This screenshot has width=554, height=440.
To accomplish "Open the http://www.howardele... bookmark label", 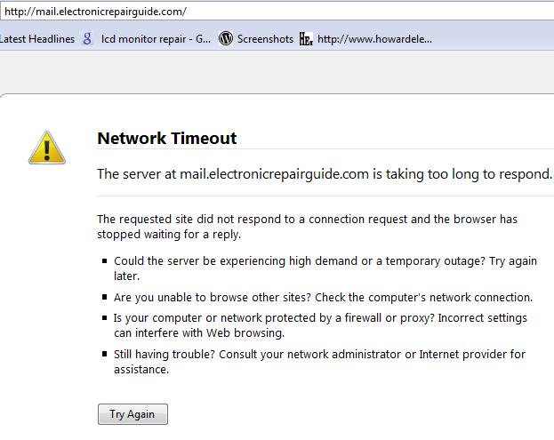I will pos(374,38).
